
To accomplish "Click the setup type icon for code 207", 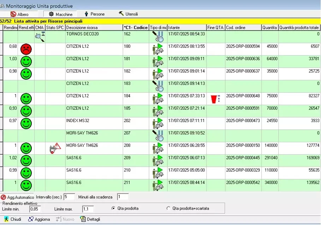I will [158, 136].
